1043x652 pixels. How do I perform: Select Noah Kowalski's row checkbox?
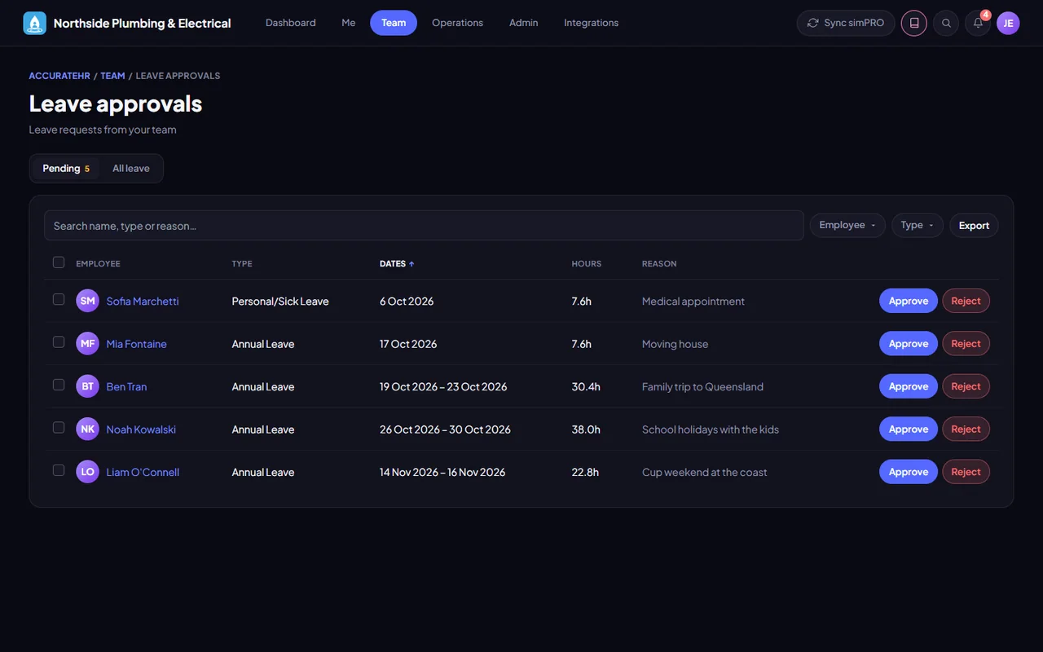(59, 428)
